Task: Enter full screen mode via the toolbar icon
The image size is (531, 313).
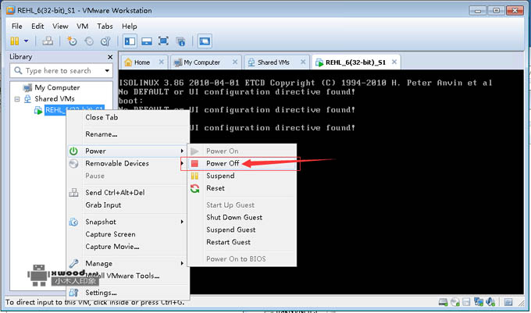Action: pos(163,41)
